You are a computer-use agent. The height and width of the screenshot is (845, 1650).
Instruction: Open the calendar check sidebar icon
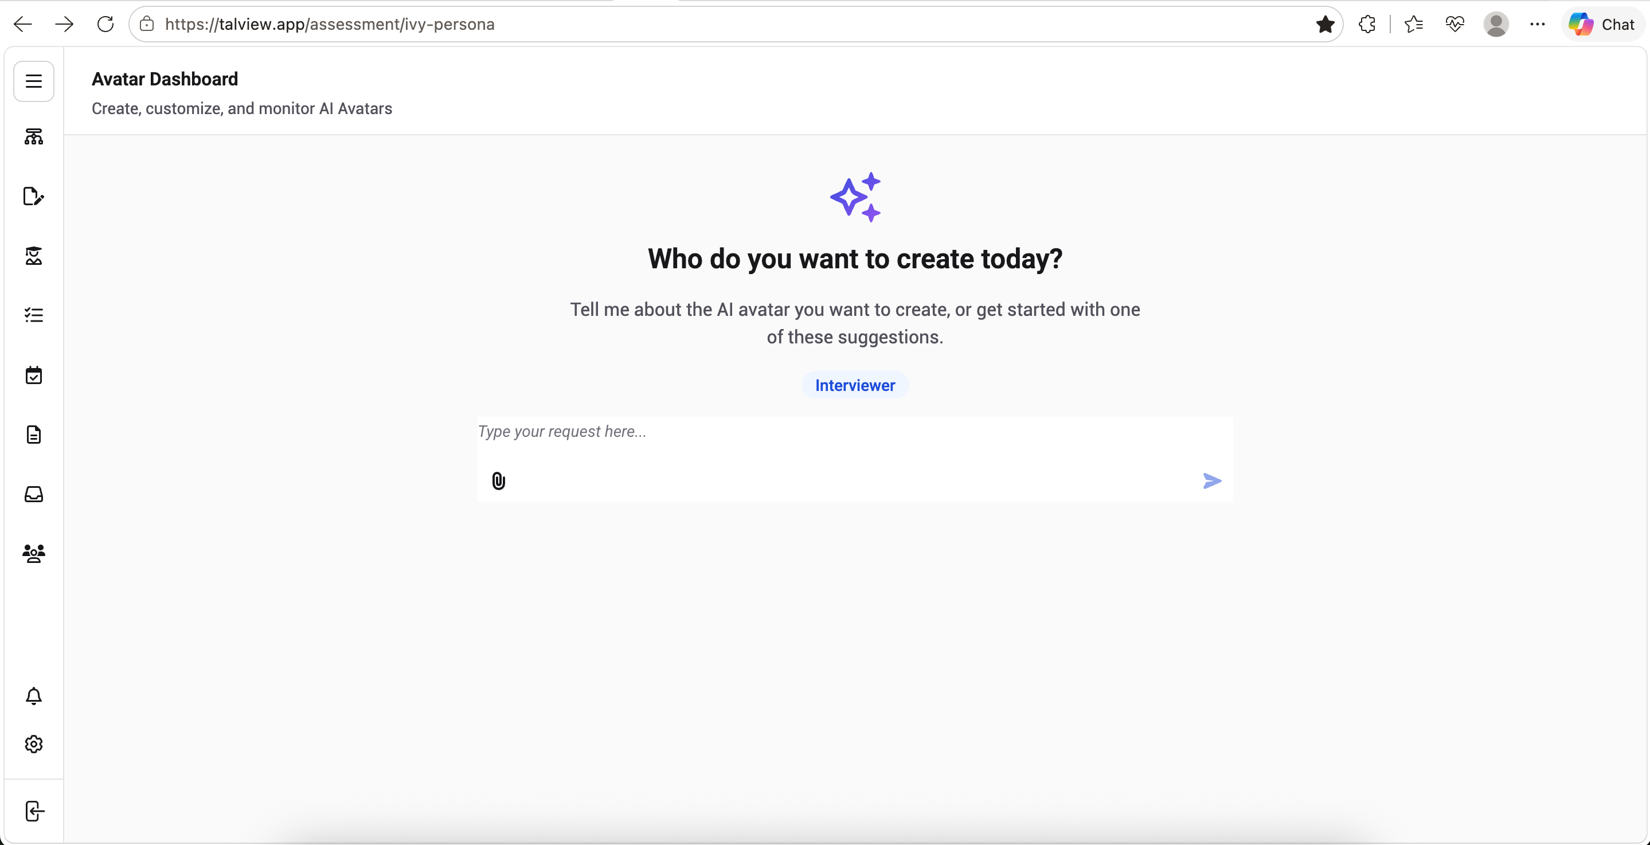pyautogui.click(x=34, y=375)
